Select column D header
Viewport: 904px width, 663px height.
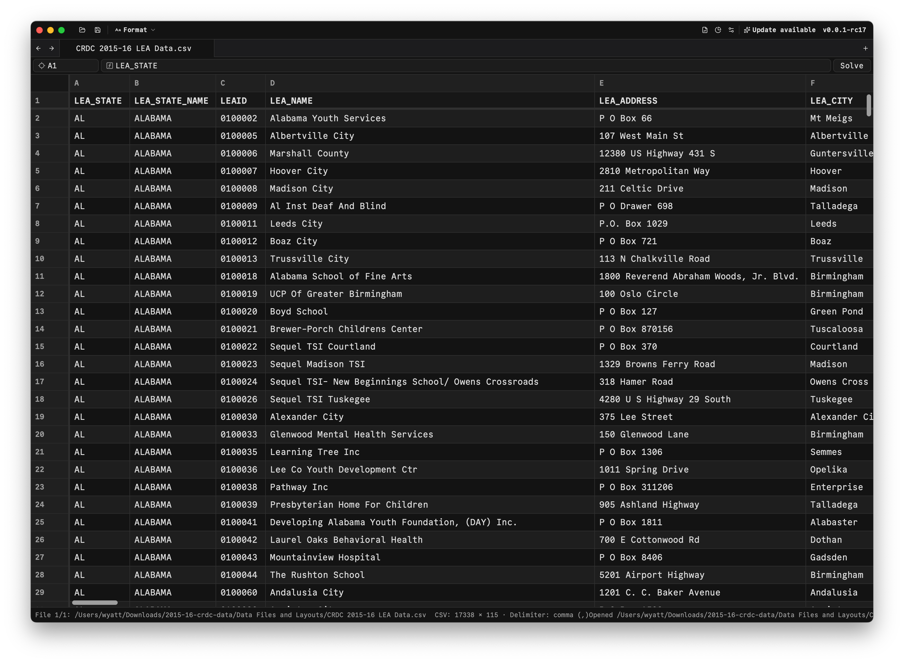coord(430,83)
